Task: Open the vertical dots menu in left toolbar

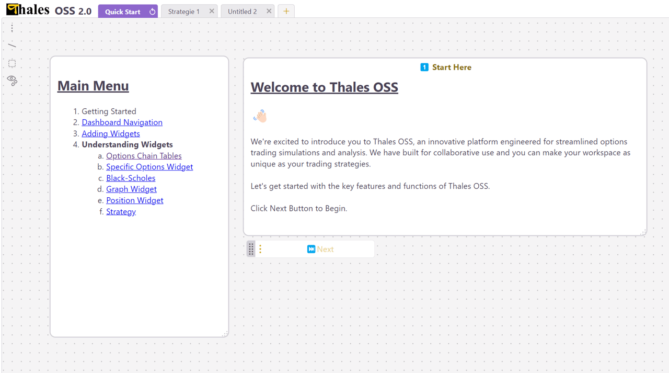Action: tap(12, 27)
